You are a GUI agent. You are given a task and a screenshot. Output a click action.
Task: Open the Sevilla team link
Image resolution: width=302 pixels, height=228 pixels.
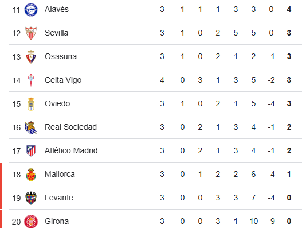[x=56, y=33]
